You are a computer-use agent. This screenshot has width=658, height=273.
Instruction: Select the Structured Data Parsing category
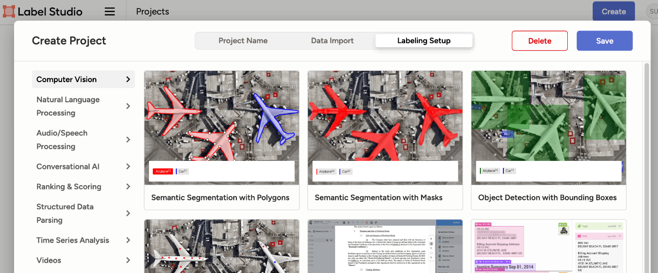pyautogui.click(x=83, y=213)
